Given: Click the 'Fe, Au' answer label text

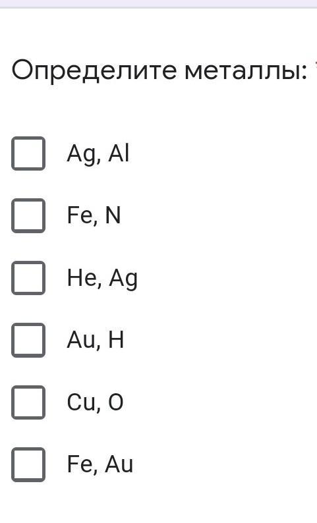Looking at the screenshot, I should 100,464.
